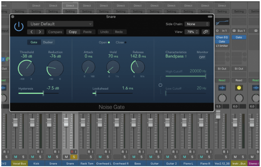Go to the next preset with right arrow
The height and width of the screenshot is (167, 261).
[x=40, y=32]
